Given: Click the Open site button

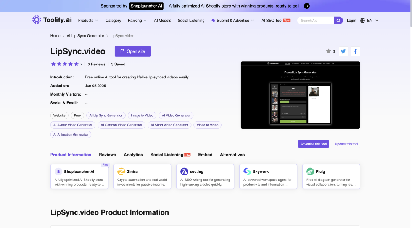Looking at the screenshot, I should pos(133,51).
